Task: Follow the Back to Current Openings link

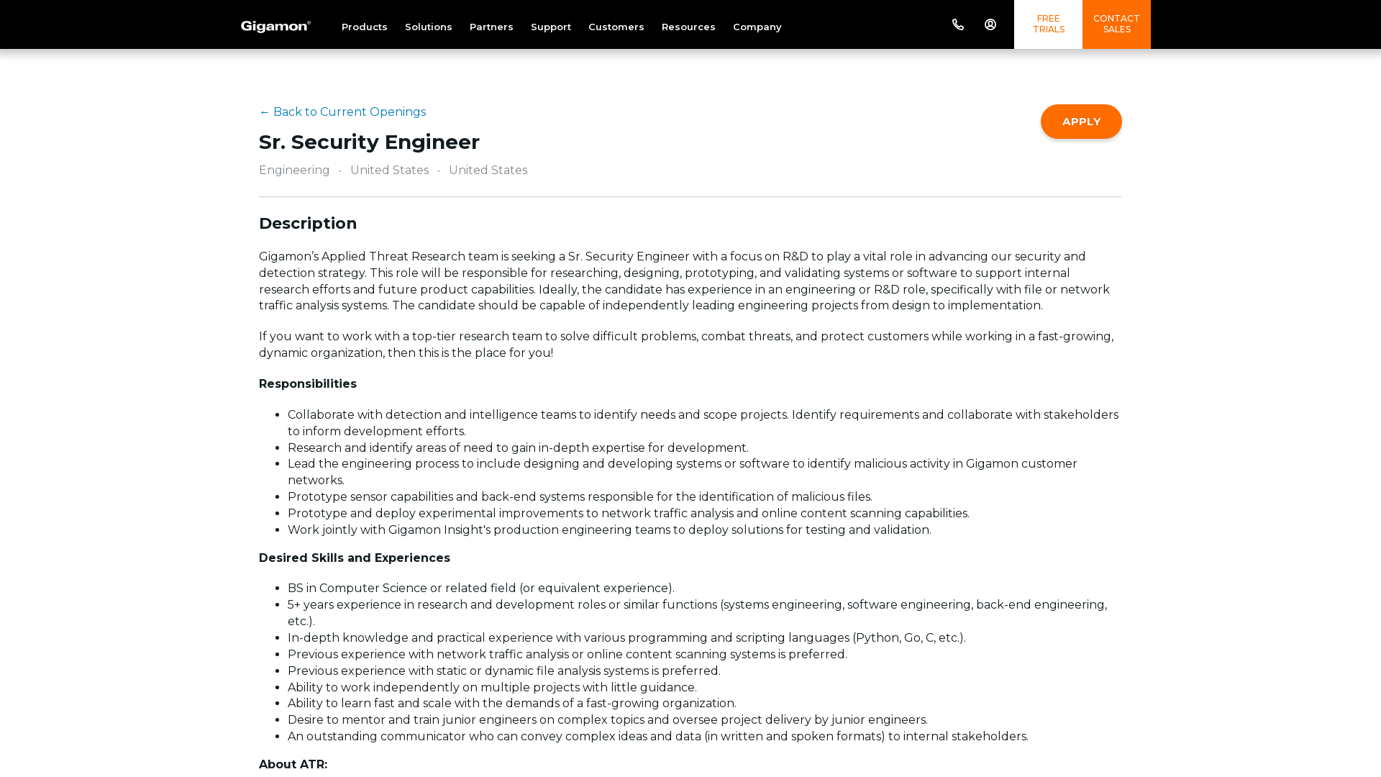Action: click(x=342, y=112)
